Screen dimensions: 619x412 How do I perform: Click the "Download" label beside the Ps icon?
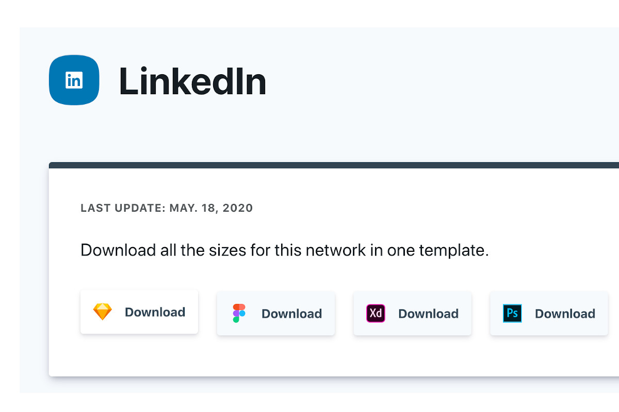pos(565,314)
